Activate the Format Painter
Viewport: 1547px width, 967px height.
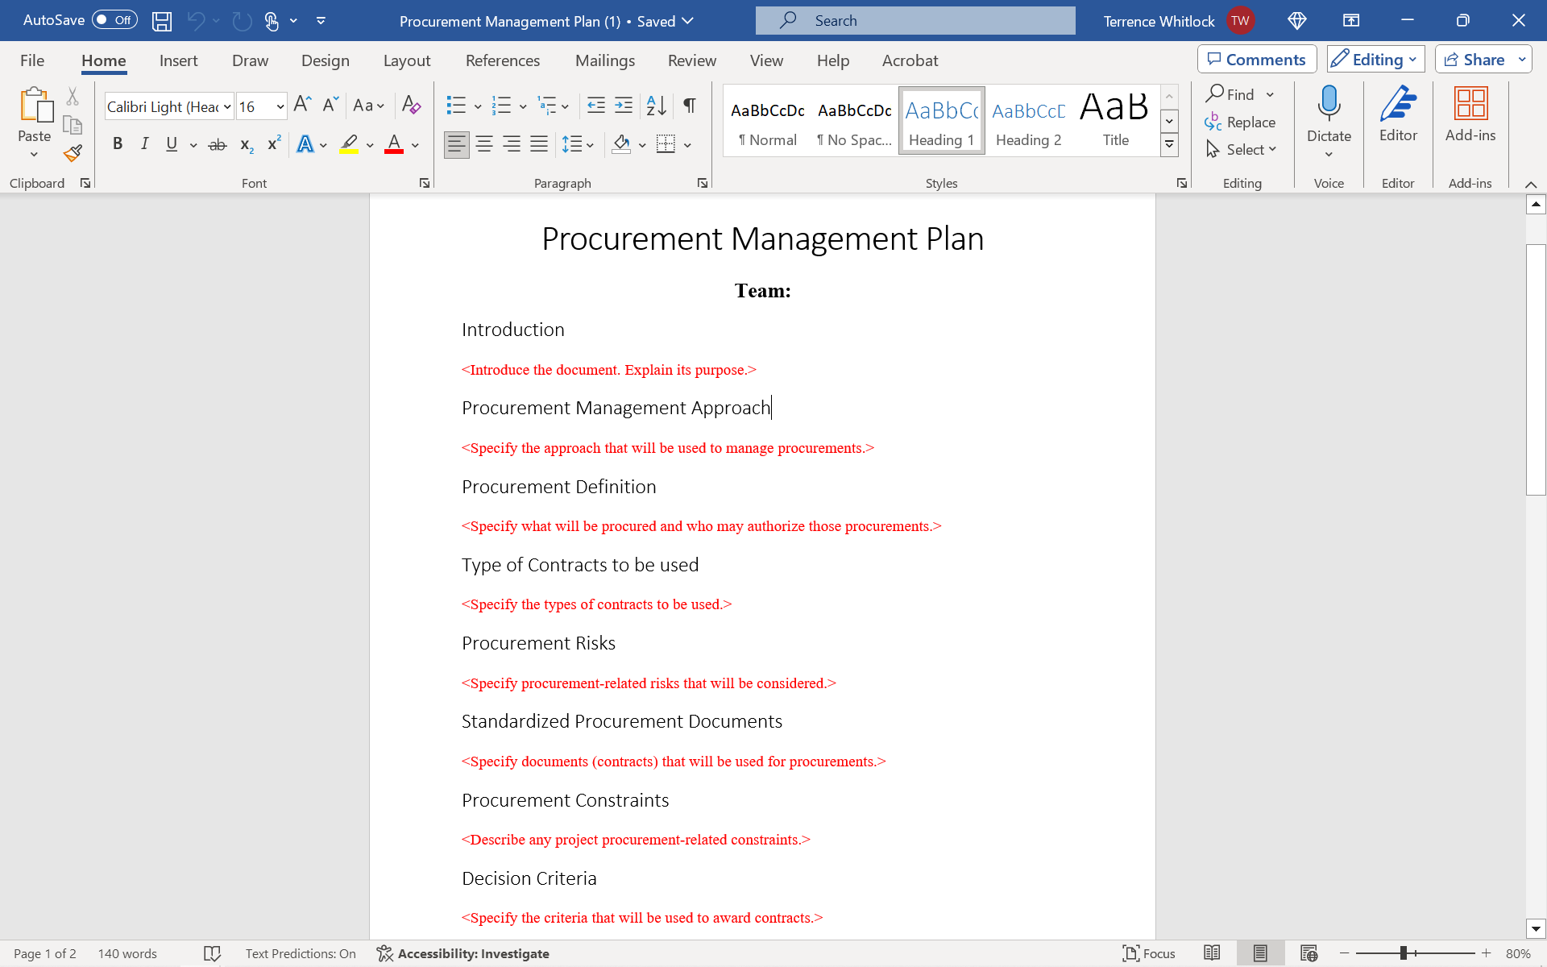coord(72,153)
